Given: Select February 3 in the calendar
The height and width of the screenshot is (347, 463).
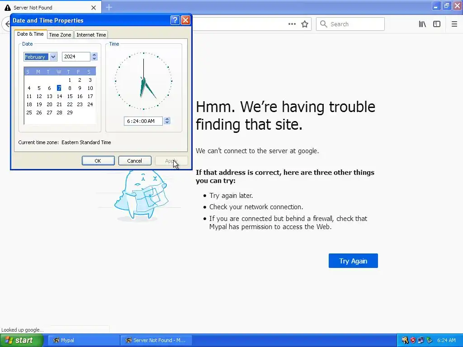Looking at the screenshot, I should pos(90,80).
